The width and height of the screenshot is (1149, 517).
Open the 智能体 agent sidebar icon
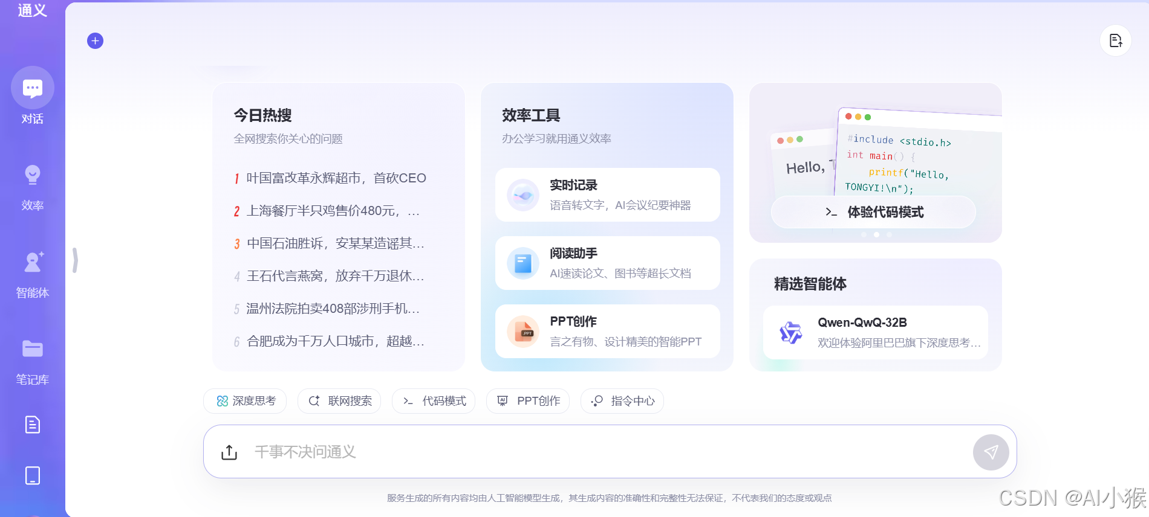point(33,262)
